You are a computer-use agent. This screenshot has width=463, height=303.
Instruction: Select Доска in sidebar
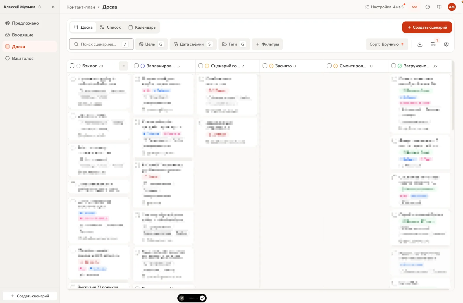click(x=30, y=47)
